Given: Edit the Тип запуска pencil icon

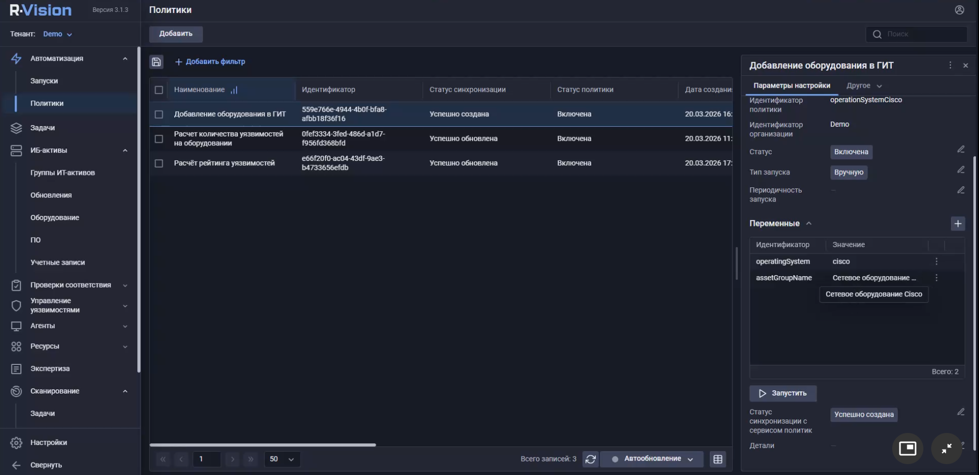Looking at the screenshot, I should (961, 170).
